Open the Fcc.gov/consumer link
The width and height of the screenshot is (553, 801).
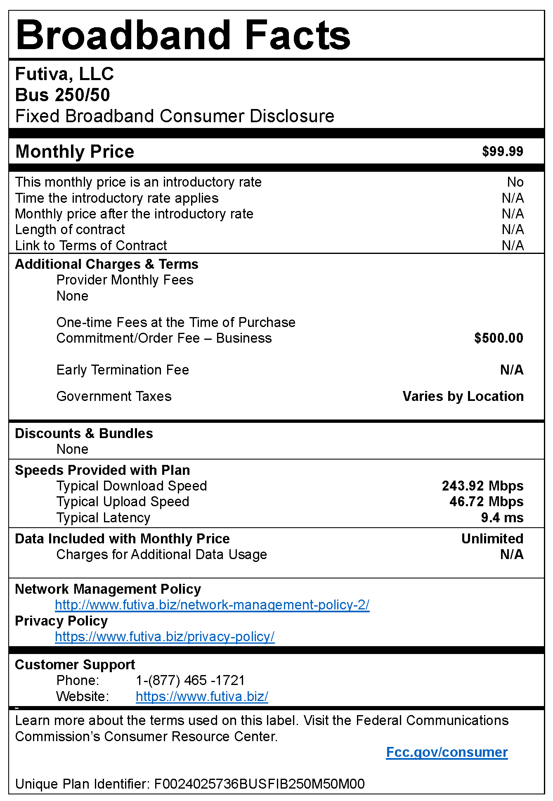tap(447, 752)
